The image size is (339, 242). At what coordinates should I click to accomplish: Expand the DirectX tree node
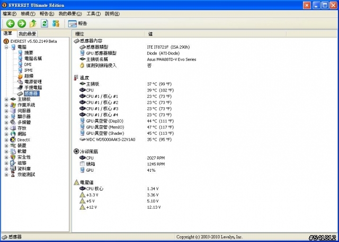[6, 140]
